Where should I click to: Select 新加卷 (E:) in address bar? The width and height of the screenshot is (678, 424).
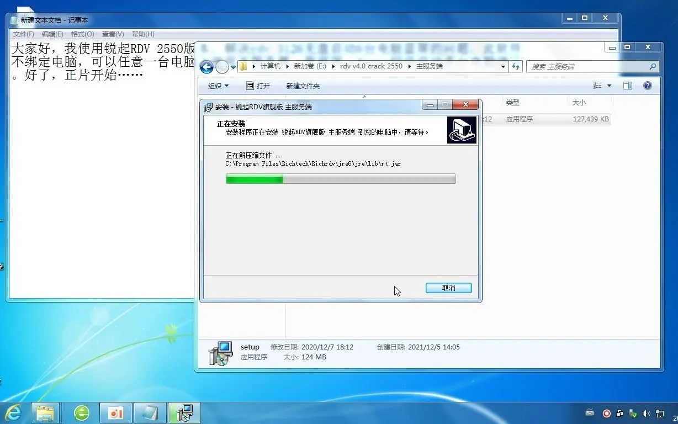(310, 66)
